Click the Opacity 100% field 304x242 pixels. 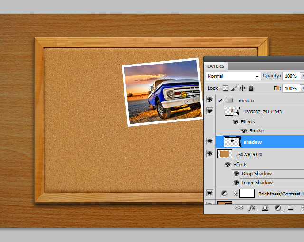click(x=291, y=76)
